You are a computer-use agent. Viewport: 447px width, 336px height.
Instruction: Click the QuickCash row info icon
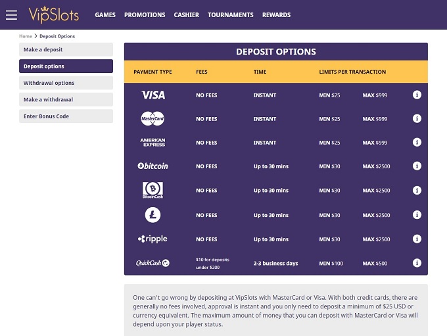pos(417,263)
